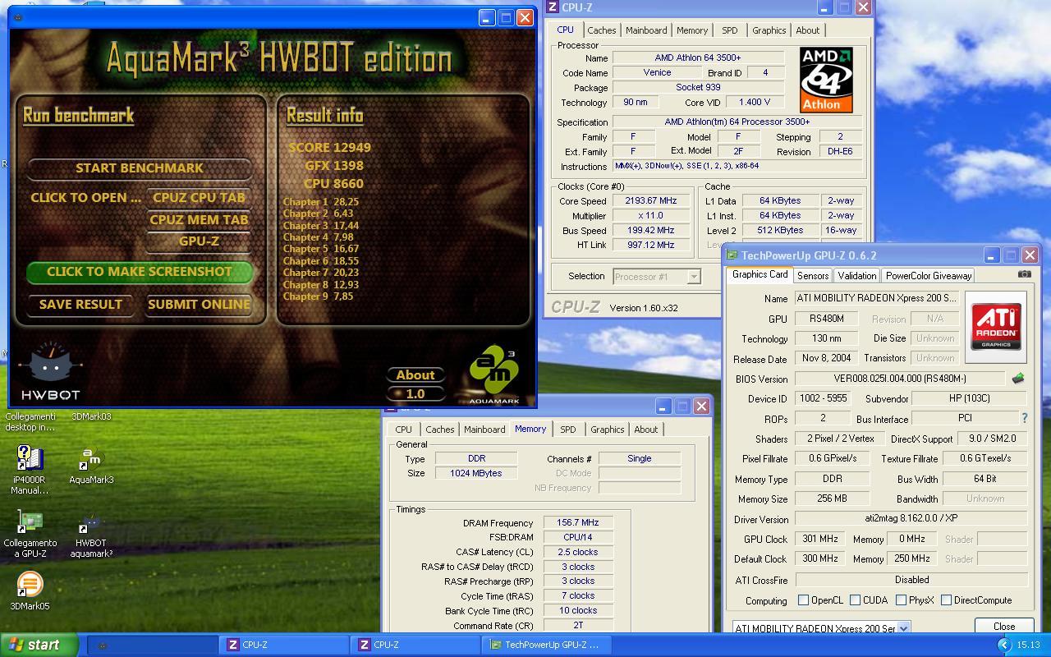Click the Windows start button
The image size is (1051, 657).
[x=39, y=645]
